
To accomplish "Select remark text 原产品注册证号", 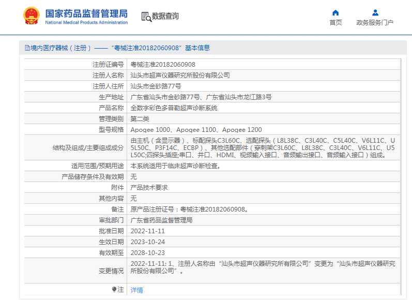I will [189, 209].
